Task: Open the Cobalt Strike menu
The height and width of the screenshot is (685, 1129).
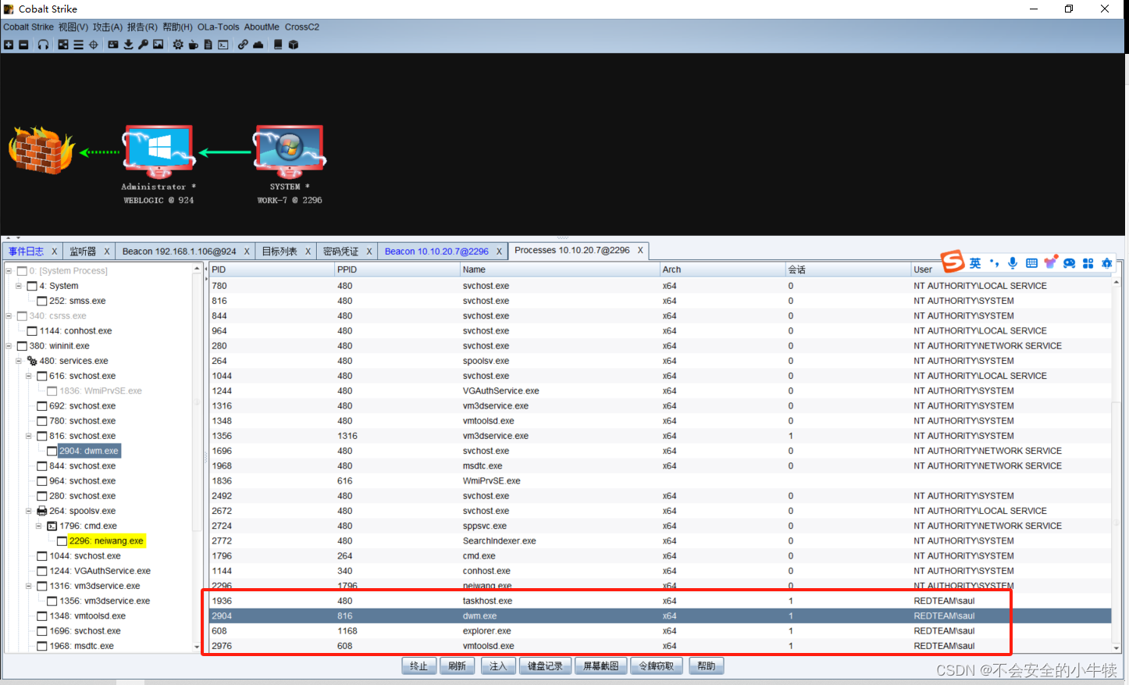Action: (28, 27)
